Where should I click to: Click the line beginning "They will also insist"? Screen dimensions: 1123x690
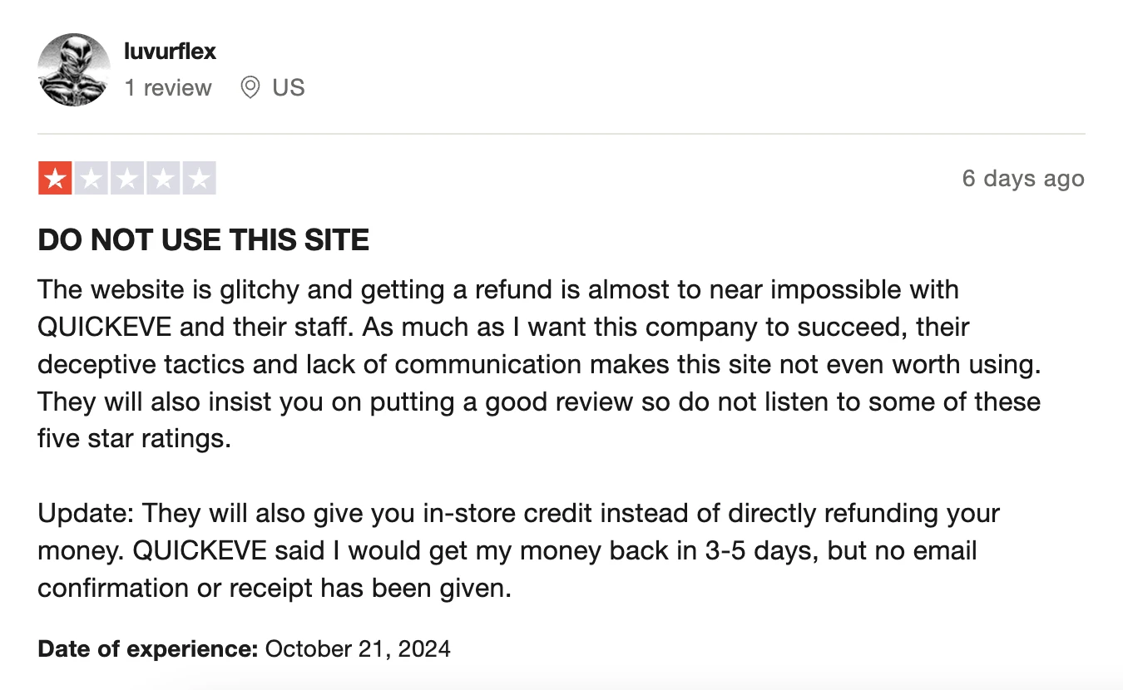pos(539,402)
